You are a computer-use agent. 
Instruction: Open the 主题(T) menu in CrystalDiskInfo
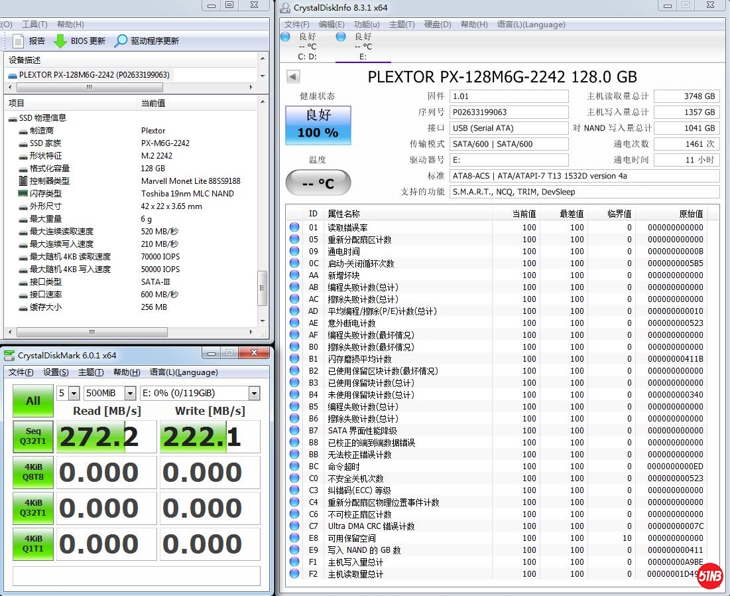click(x=402, y=25)
